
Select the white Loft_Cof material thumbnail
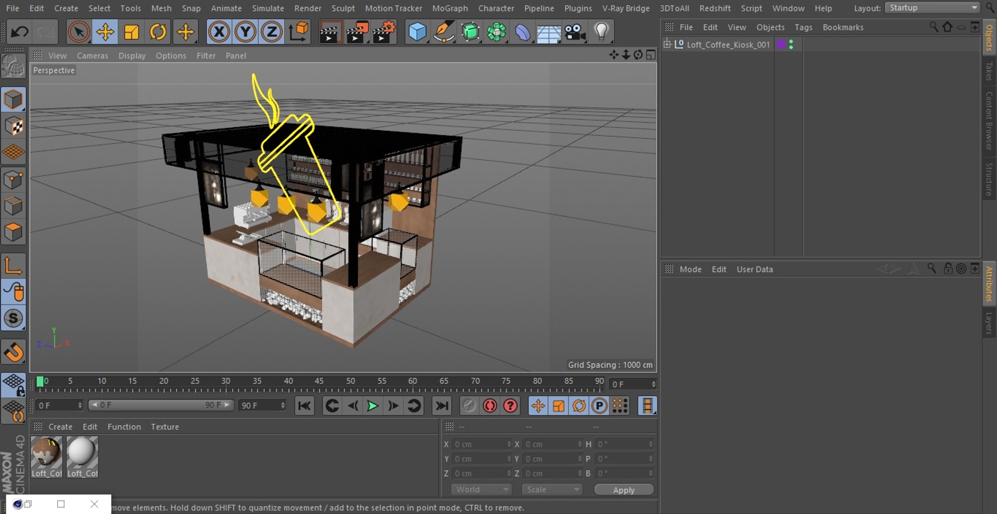(x=82, y=456)
